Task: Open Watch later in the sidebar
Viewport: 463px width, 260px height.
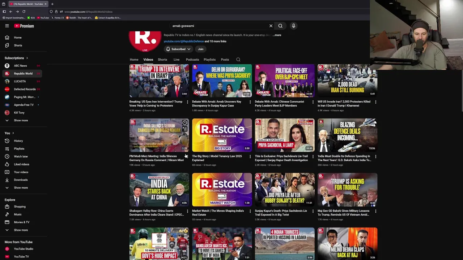Action: click(21, 156)
